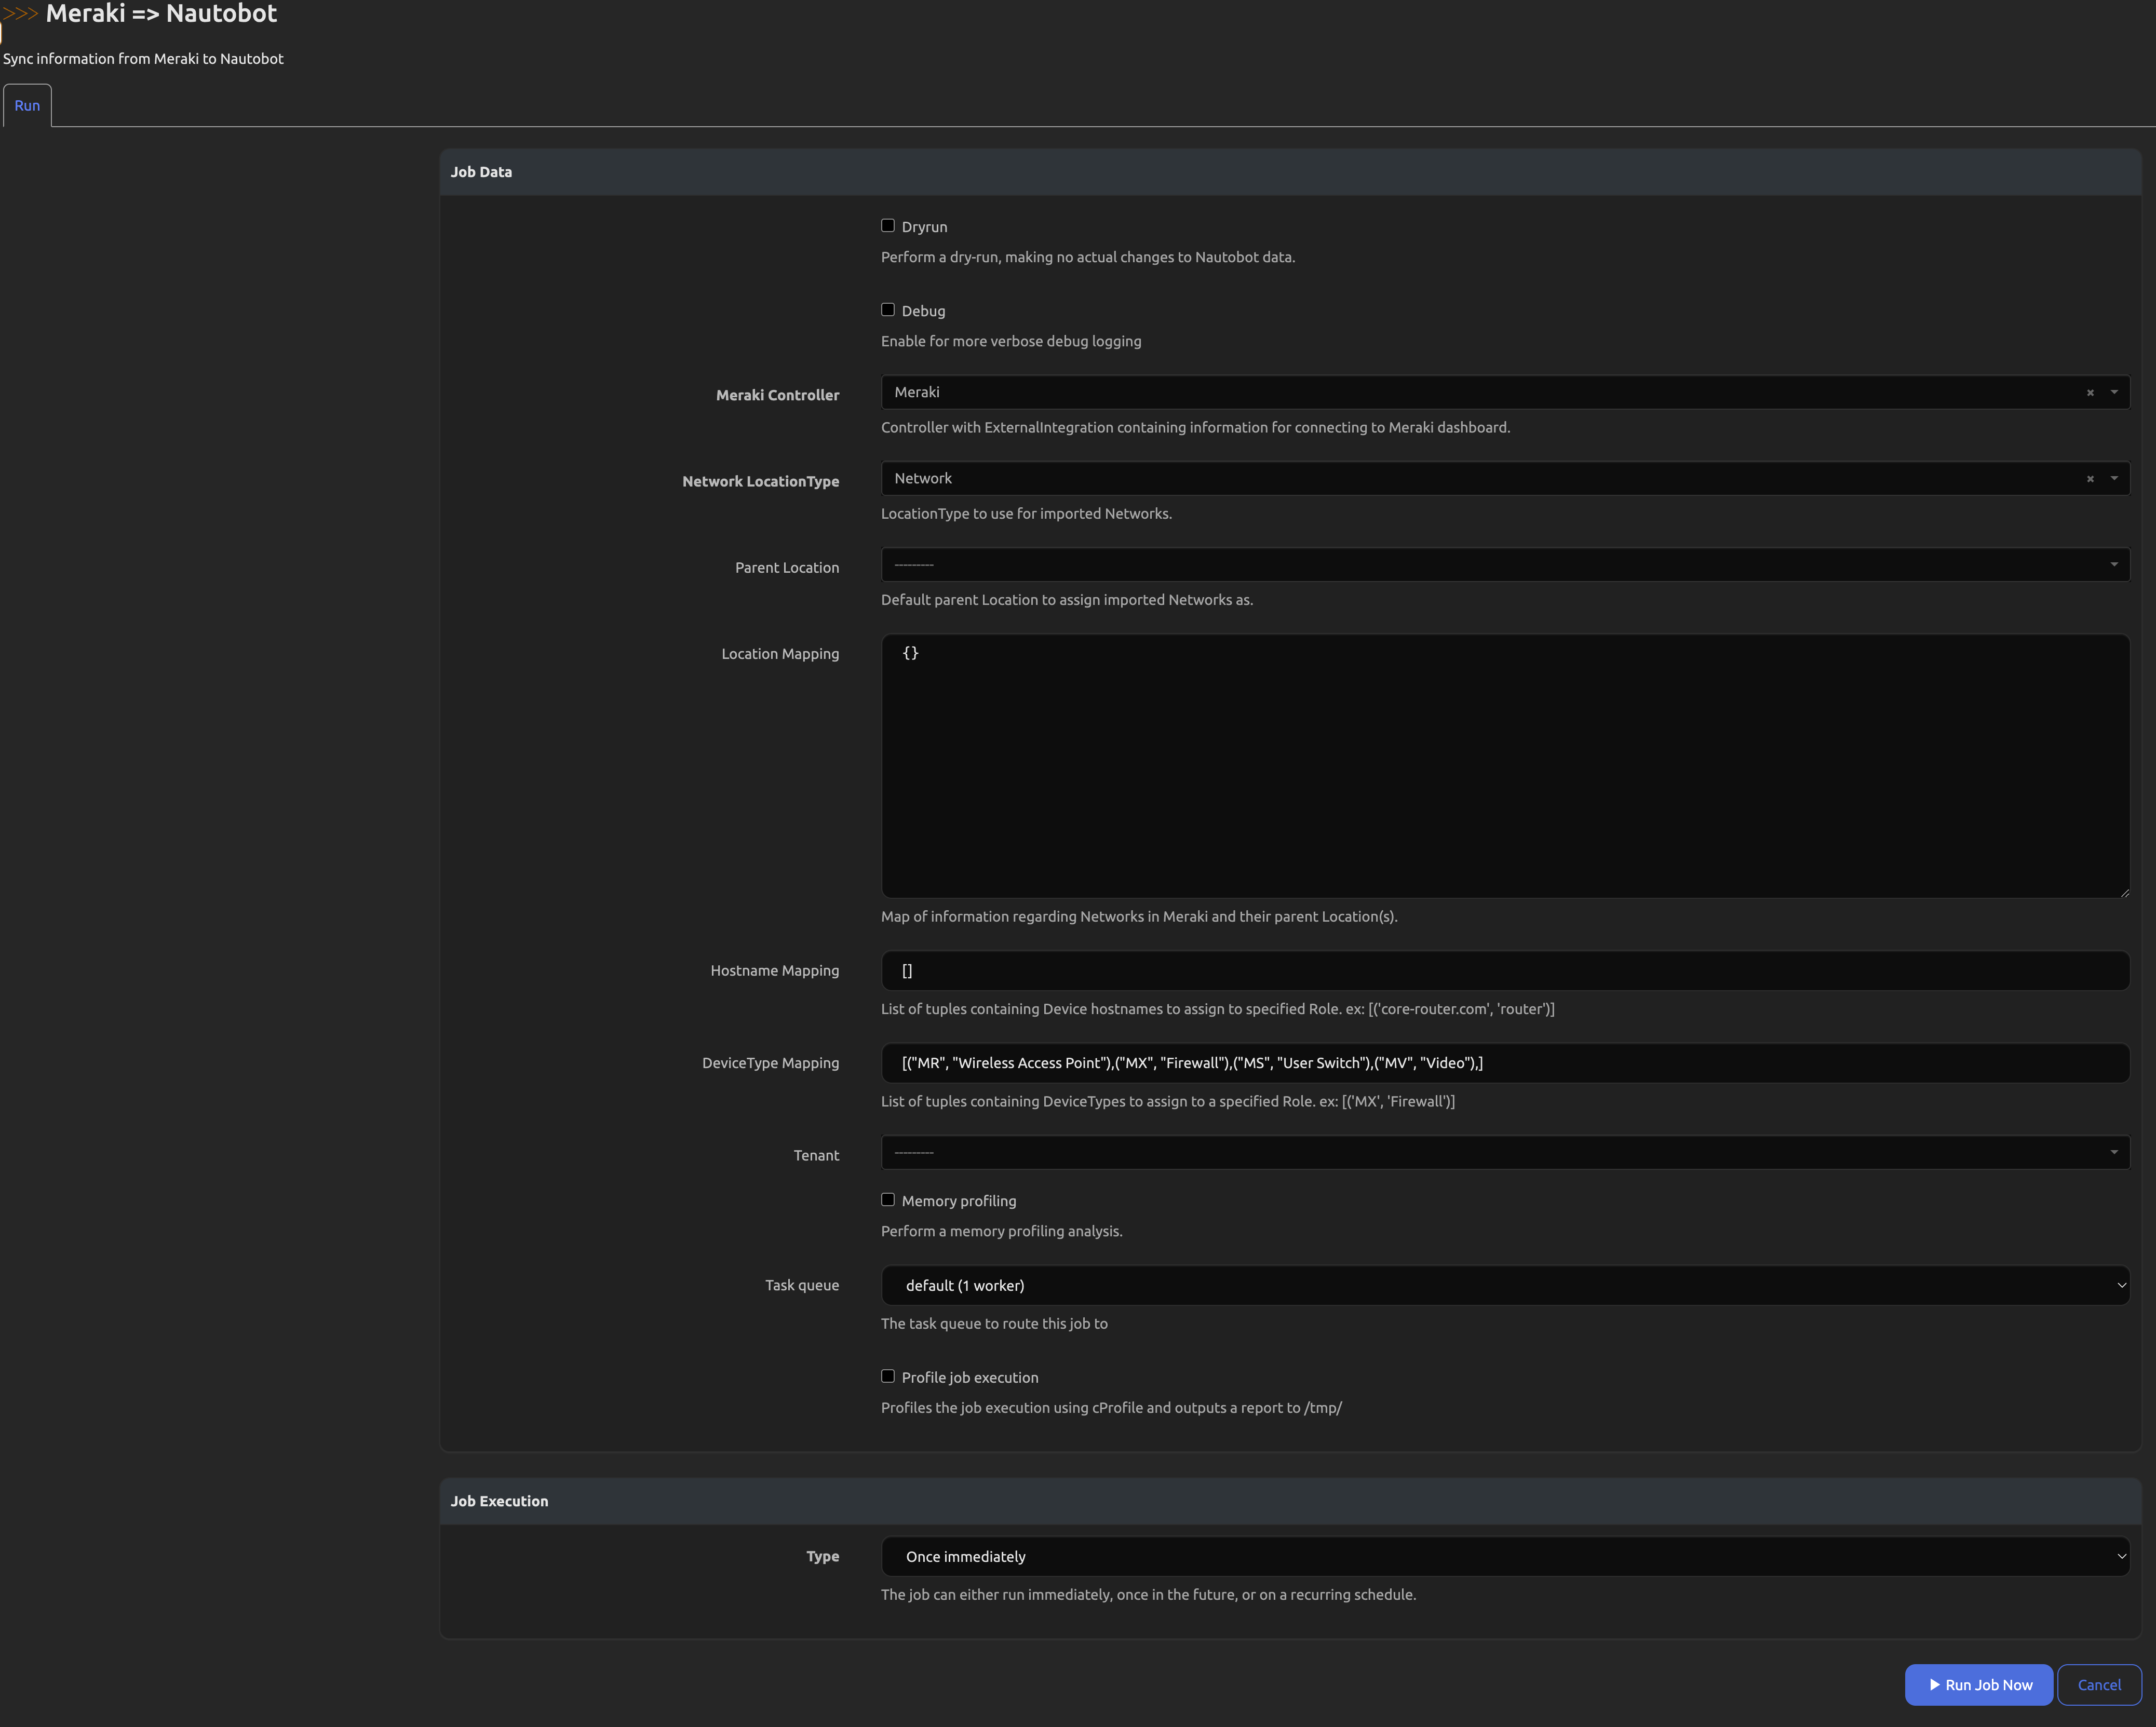The image size is (2156, 1727).
Task: Clear the Network LocationType selection with x
Action: [x=2089, y=479]
